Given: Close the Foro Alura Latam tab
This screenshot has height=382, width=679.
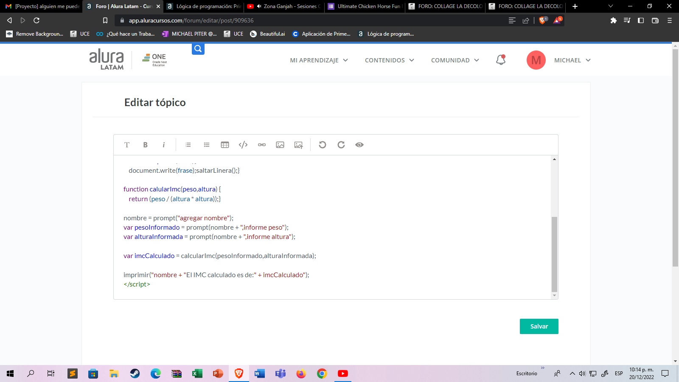Looking at the screenshot, I should pyautogui.click(x=158, y=6).
